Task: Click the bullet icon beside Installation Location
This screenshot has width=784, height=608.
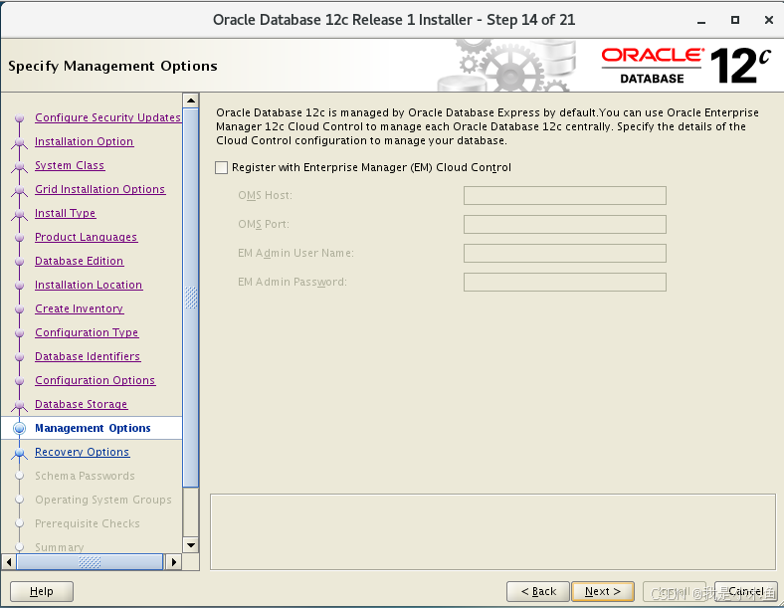Action: 20,285
